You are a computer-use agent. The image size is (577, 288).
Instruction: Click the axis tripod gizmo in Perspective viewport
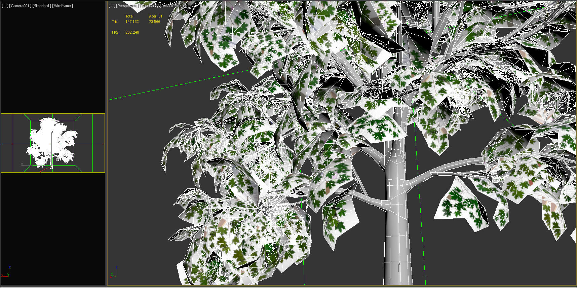tap(113, 272)
